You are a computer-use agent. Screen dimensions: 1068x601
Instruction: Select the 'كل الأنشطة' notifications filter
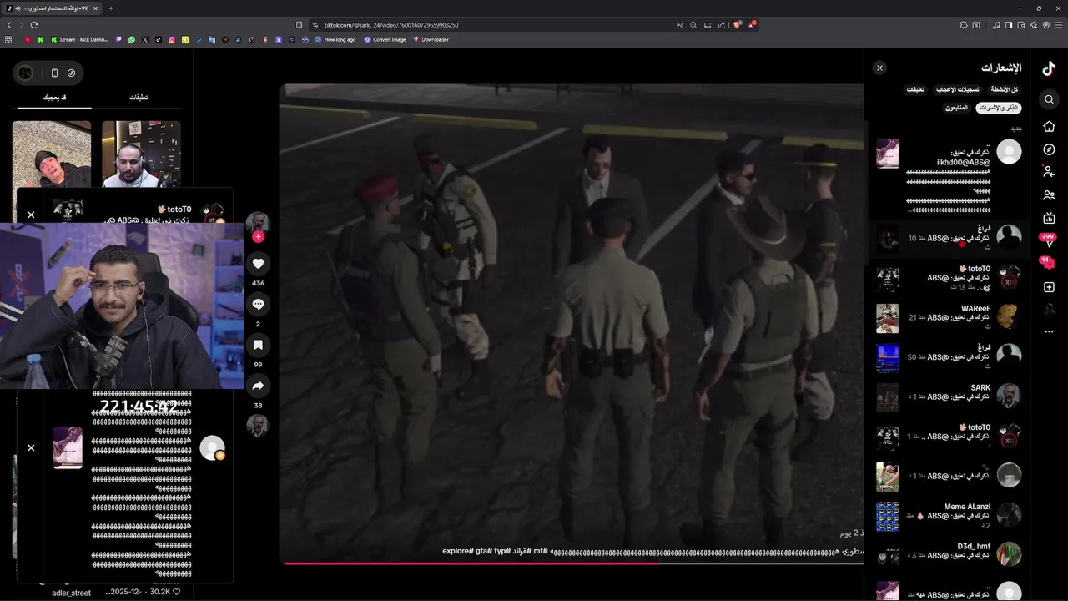coord(1004,89)
